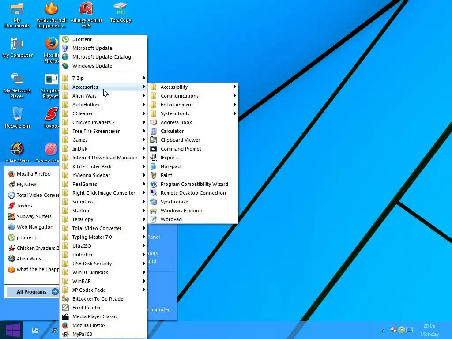Click the show desktop taskbar icon
The image size is (452, 339).
tap(35, 330)
